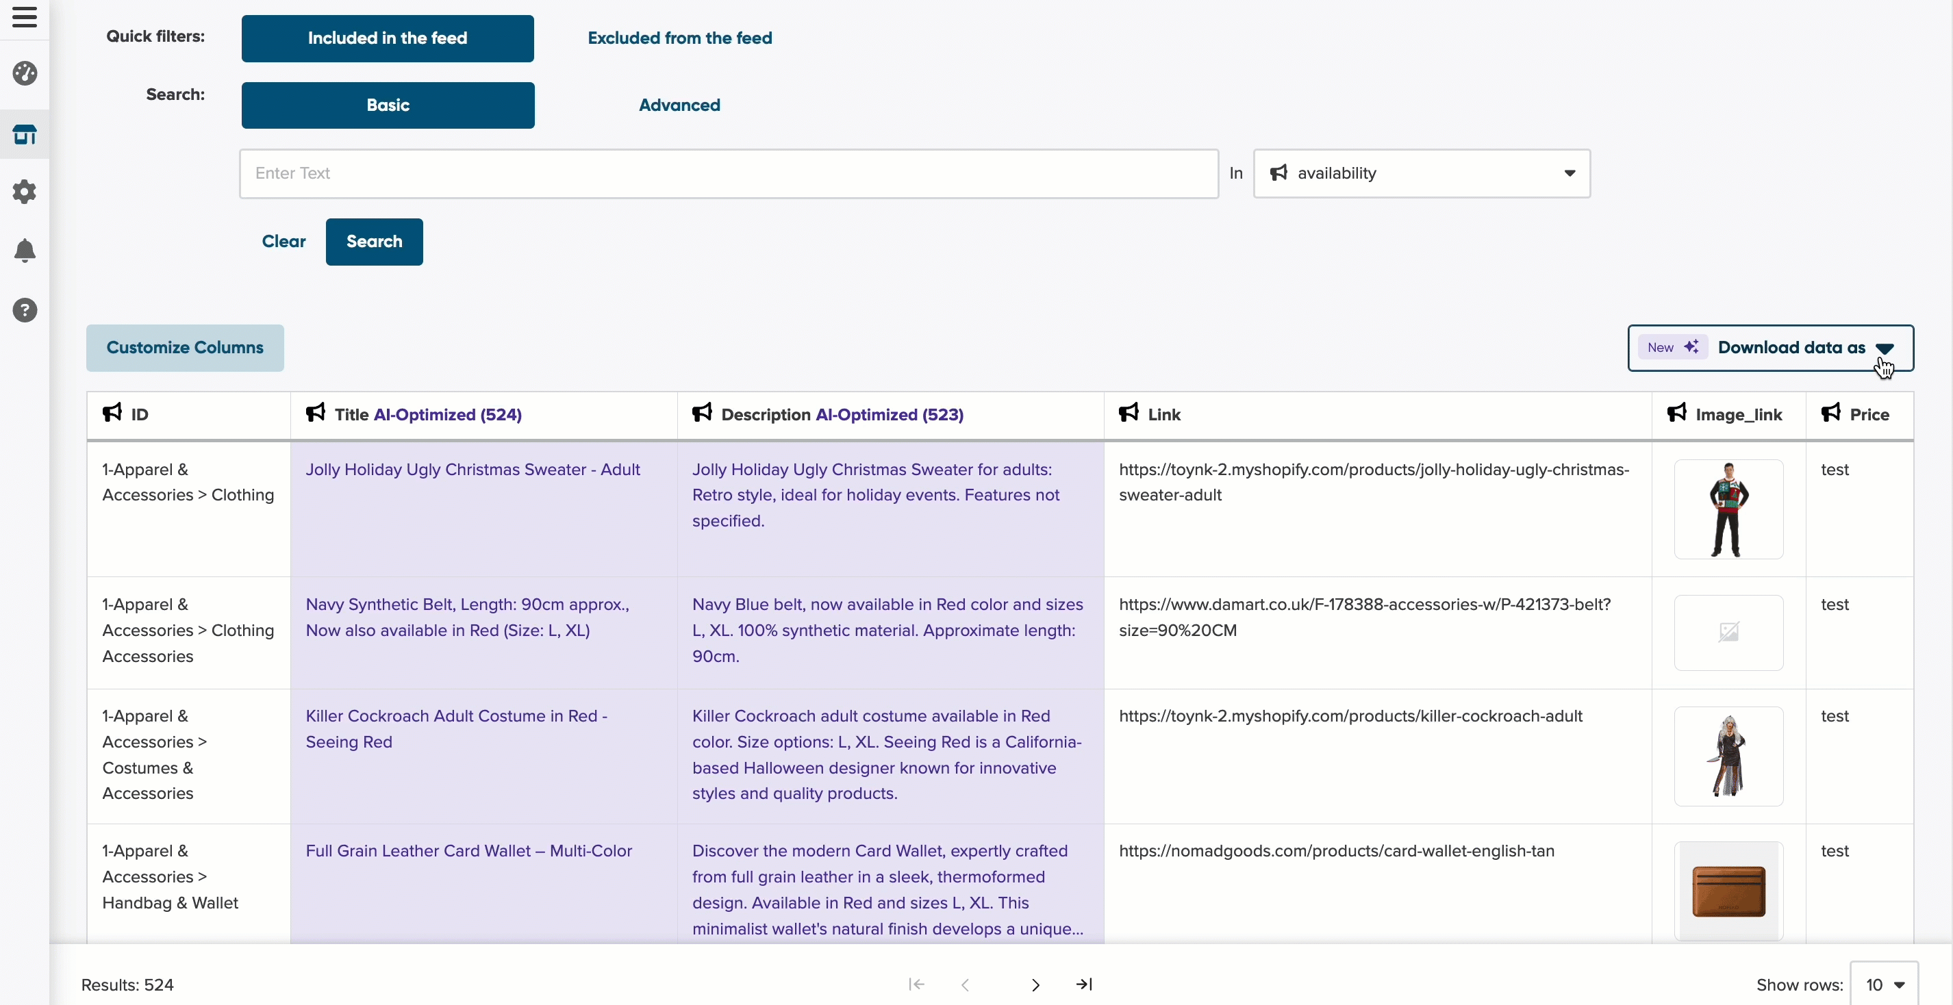Open the dashboard gauge icon in sidebar
The height and width of the screenshot is (1005, 1953).
tap(25, 73)
